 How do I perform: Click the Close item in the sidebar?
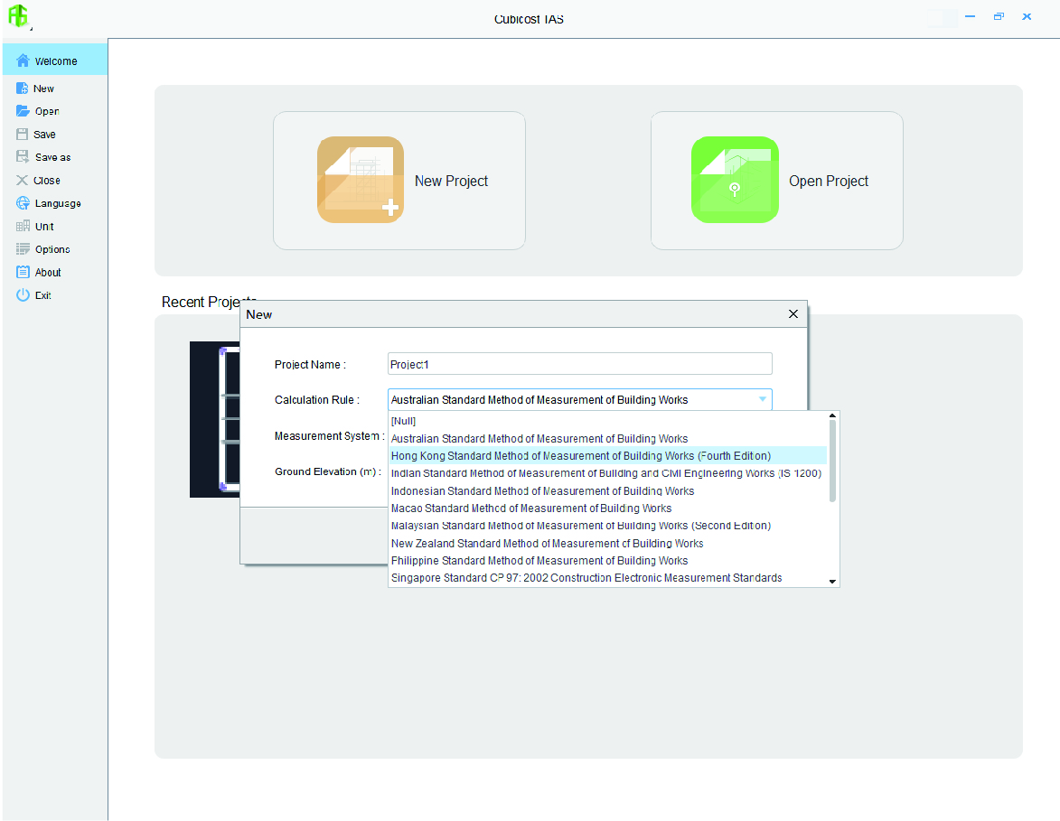(x=46, y=181)
